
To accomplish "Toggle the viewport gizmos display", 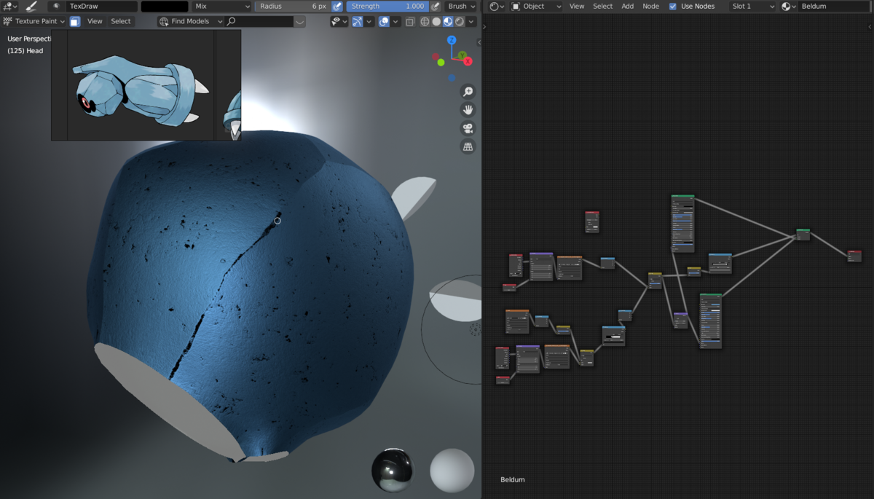I will [357, 21].
